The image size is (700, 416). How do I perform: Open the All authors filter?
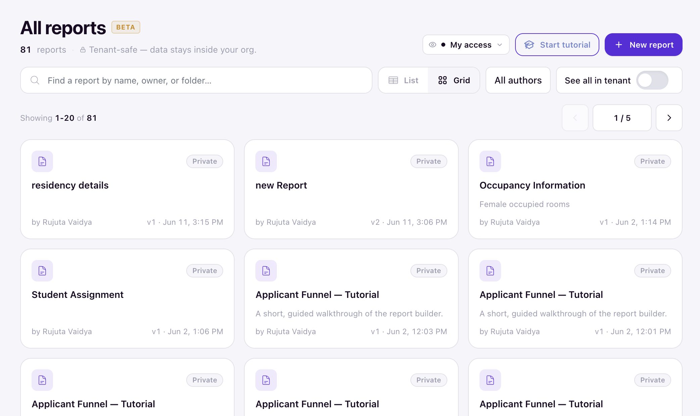(x=518, y=80)
